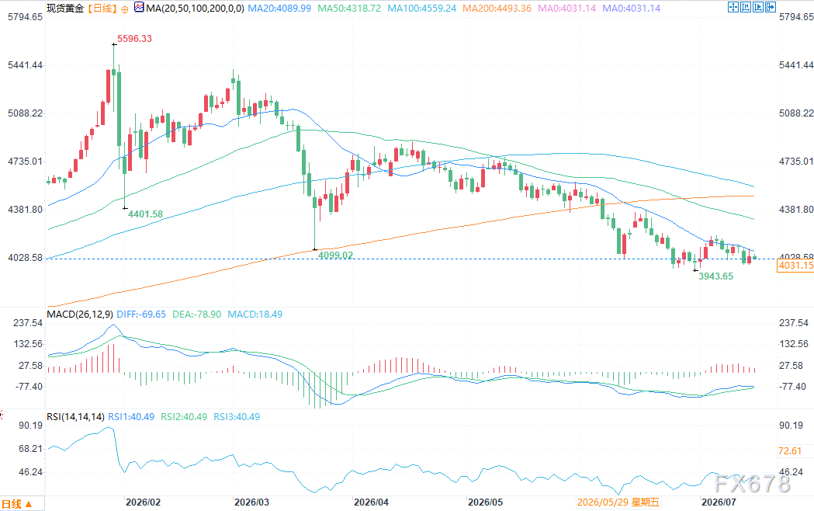The image size is (814, 511).
Task: Click the orange 4031.15 current price tag
Action: pos(795,266)
